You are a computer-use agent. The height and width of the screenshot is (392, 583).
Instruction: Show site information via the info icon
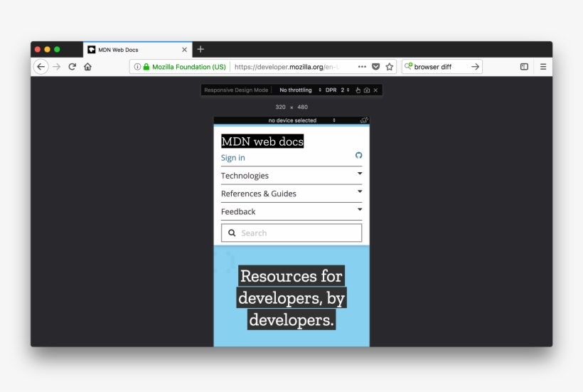tap(137, 67)
